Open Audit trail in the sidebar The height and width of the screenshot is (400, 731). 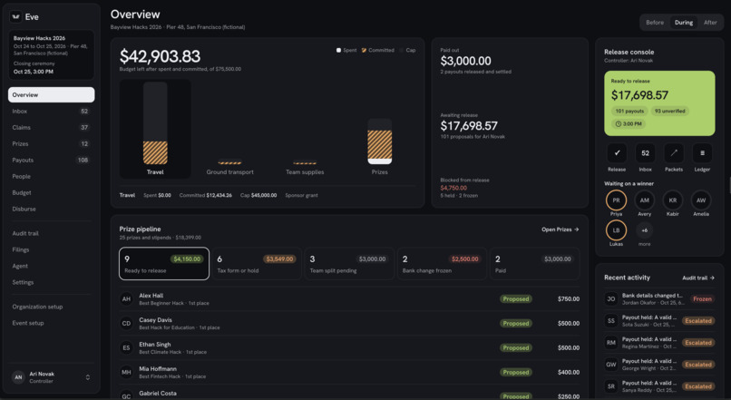tap(52, 233)
